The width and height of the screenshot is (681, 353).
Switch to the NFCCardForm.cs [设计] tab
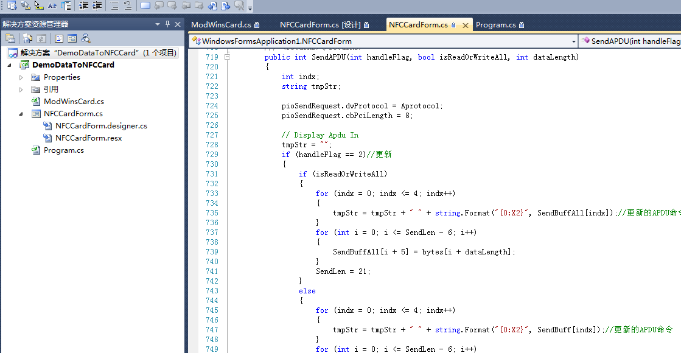click(x=324, y=25)
